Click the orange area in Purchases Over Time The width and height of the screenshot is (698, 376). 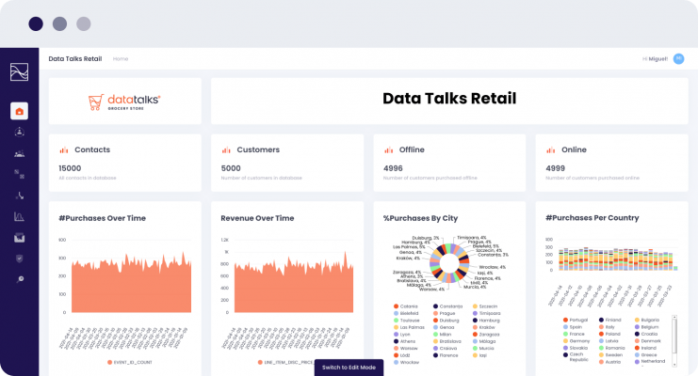pyautogui.click(x=131, y=289)
